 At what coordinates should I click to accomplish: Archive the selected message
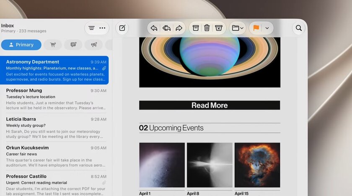coord(196,28)
